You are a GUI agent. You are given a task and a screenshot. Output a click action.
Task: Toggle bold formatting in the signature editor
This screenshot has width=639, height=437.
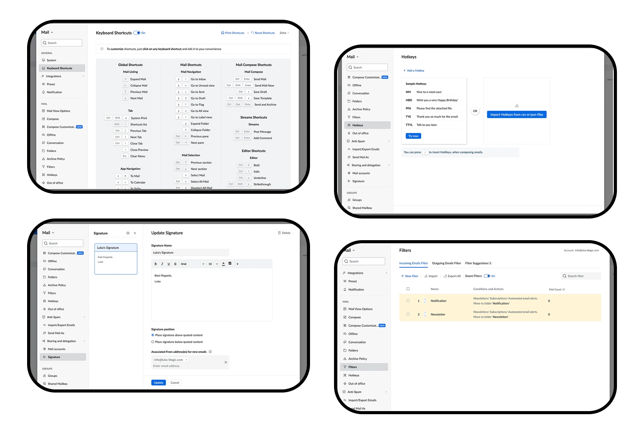pyautogui.click(x=156, y=264)
